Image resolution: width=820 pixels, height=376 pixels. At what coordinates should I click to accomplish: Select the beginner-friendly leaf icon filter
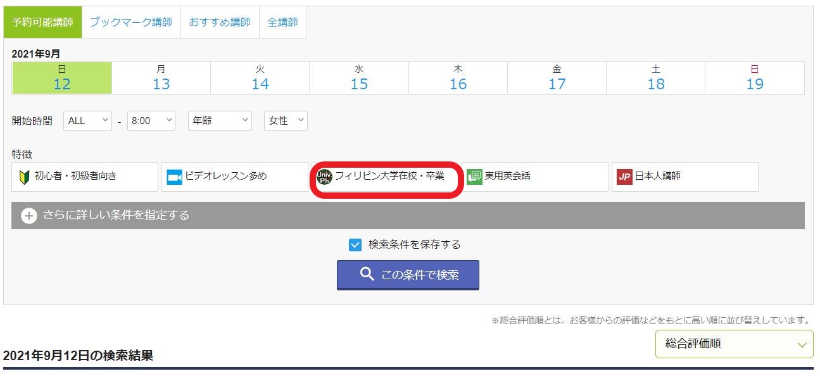coord(23,177)
